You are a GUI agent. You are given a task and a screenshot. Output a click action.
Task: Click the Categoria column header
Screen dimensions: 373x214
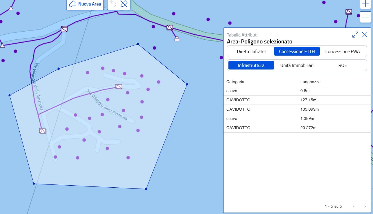235,82
